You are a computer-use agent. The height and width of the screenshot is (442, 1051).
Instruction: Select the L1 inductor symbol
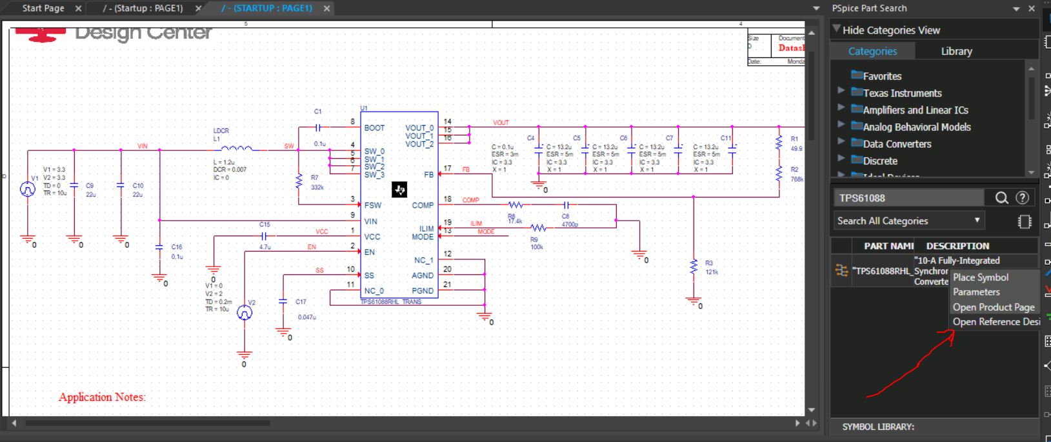236,148
